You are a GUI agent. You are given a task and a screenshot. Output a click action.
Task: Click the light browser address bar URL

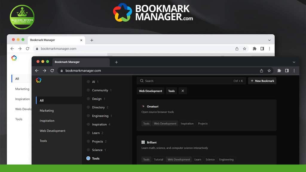[59, 49]
